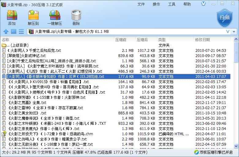Viewport: 239px width, 157px height.
Task: Open the 文件 menu
Action: [141, 4]
